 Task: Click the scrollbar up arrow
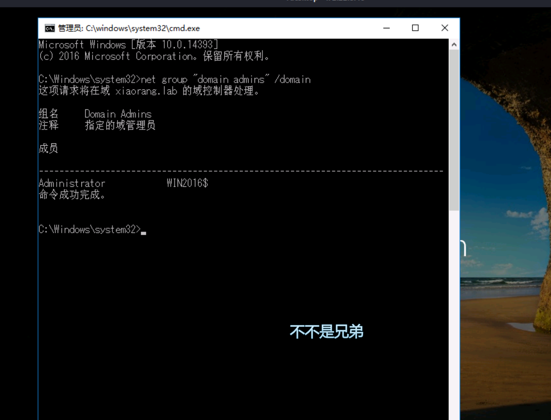tap(454, 45)
